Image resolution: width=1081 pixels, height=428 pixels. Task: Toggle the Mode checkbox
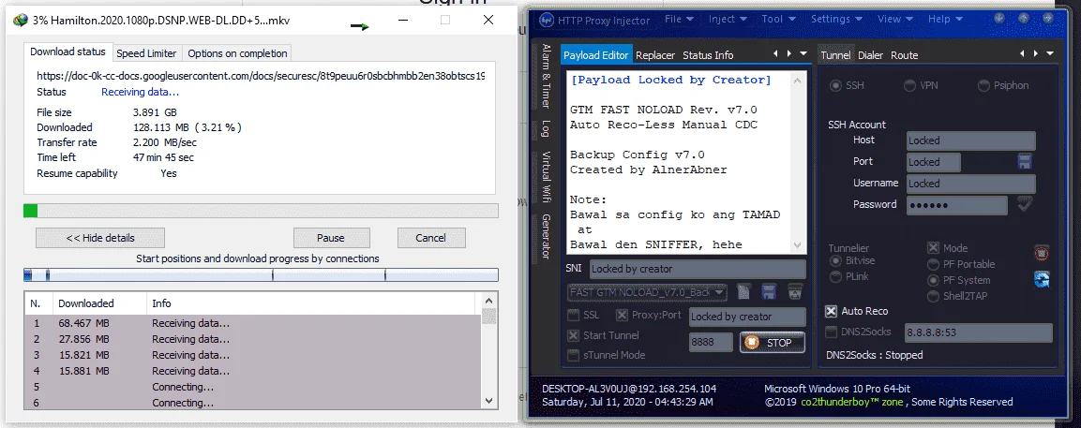coord(933,248)
